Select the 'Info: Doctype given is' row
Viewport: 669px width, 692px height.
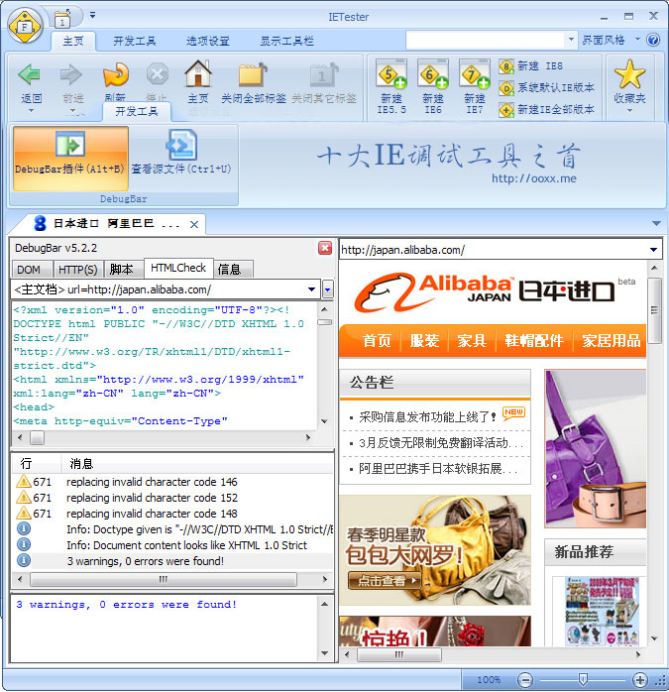click(x=173, y=529)
